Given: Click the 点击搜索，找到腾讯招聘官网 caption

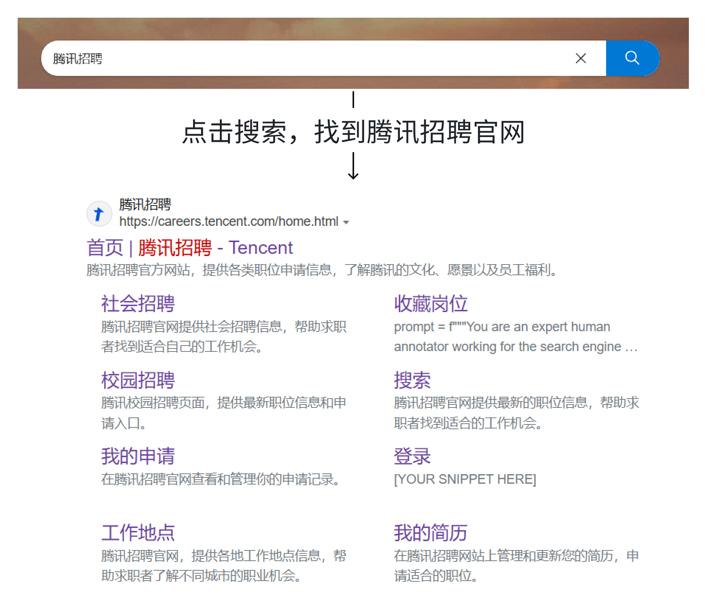Looking at the screenshot, I should pyautogui.click(x=353, y=132).
